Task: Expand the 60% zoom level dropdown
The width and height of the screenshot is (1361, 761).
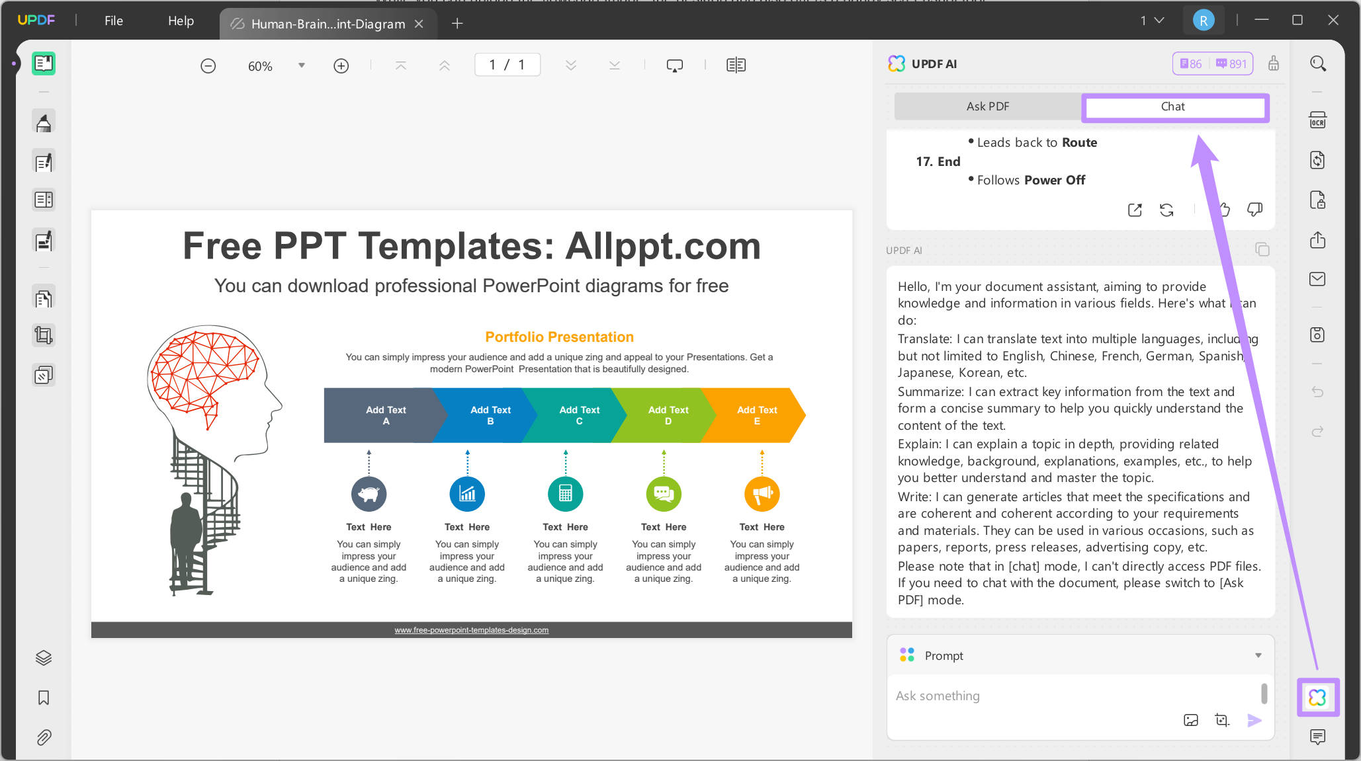Action: [302, 65]
